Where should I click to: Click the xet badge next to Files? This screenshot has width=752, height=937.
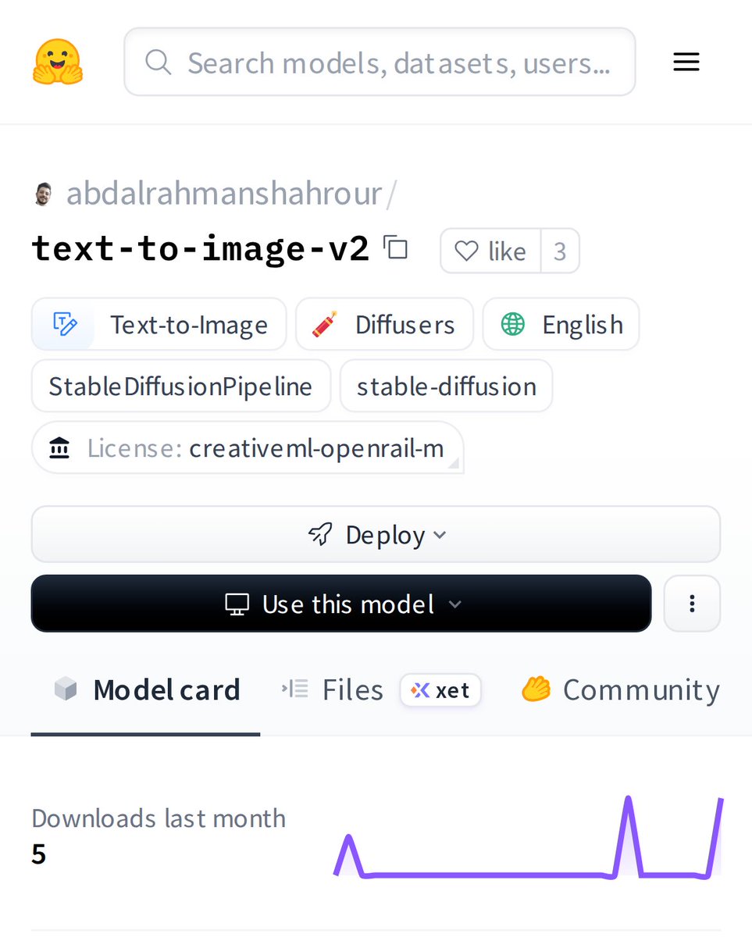click(440, 690)
